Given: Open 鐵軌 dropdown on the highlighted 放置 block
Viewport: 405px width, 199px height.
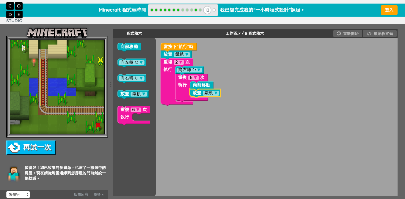Looking at the screenshot, I should coord(211,93).
